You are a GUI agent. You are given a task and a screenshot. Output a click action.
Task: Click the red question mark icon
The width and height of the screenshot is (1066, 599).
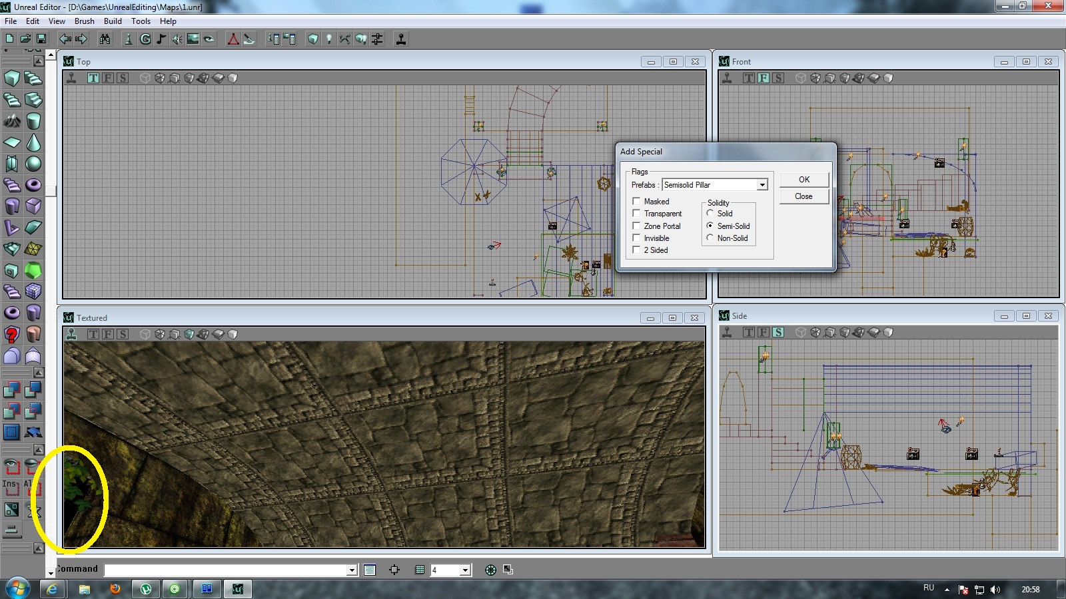point(12,334)
